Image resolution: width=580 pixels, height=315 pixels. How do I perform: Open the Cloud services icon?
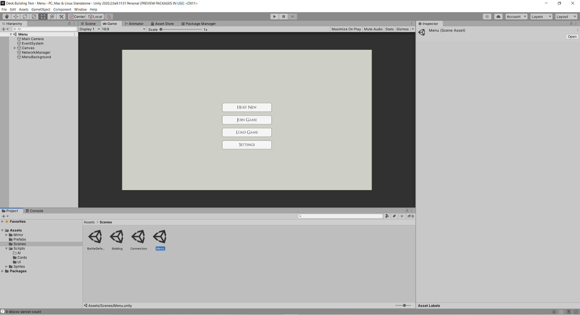(x=498, y=16)
